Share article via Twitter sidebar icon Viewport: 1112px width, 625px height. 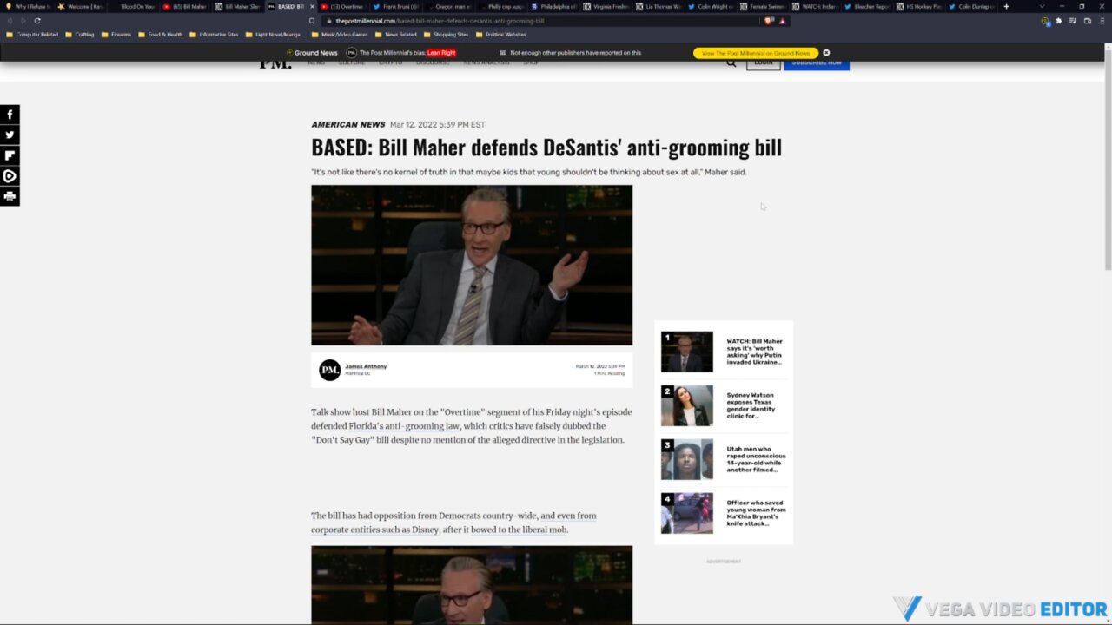point(10,135)
